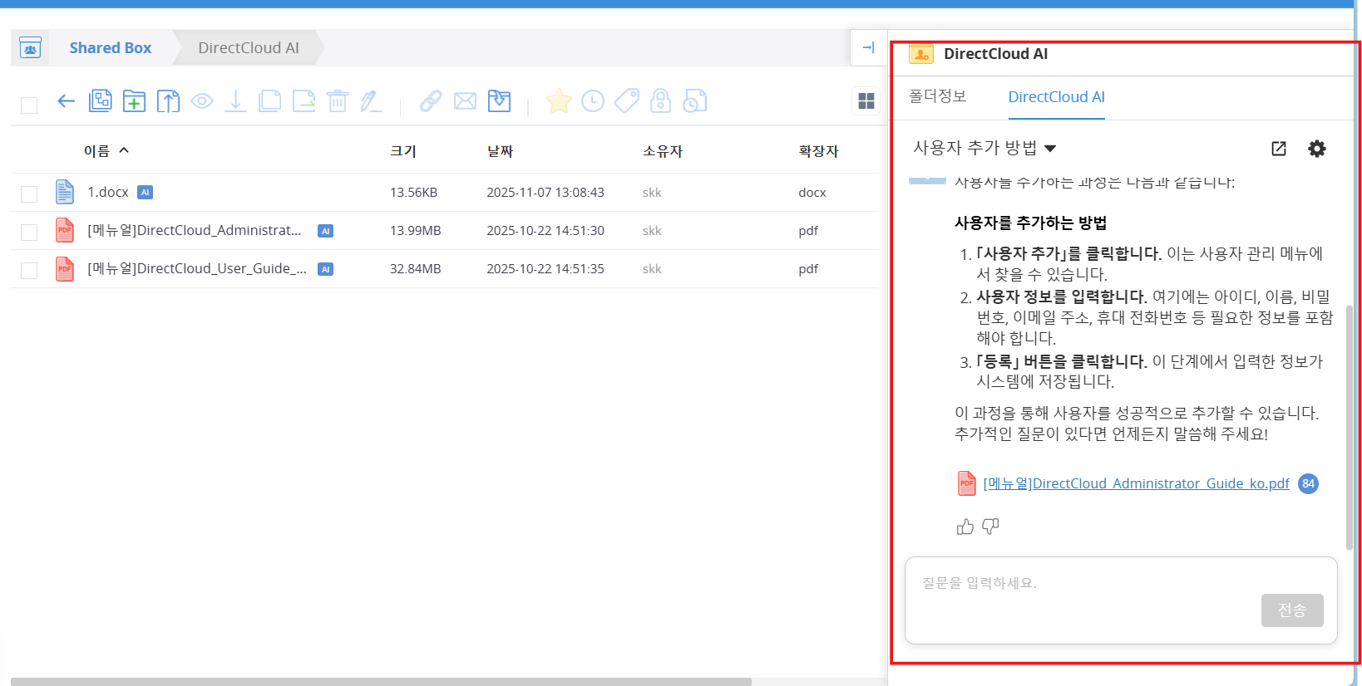Click the horizontal scrollbar under the file list
Viewport: 1362px width, 686px height.
tap(381, 682)
